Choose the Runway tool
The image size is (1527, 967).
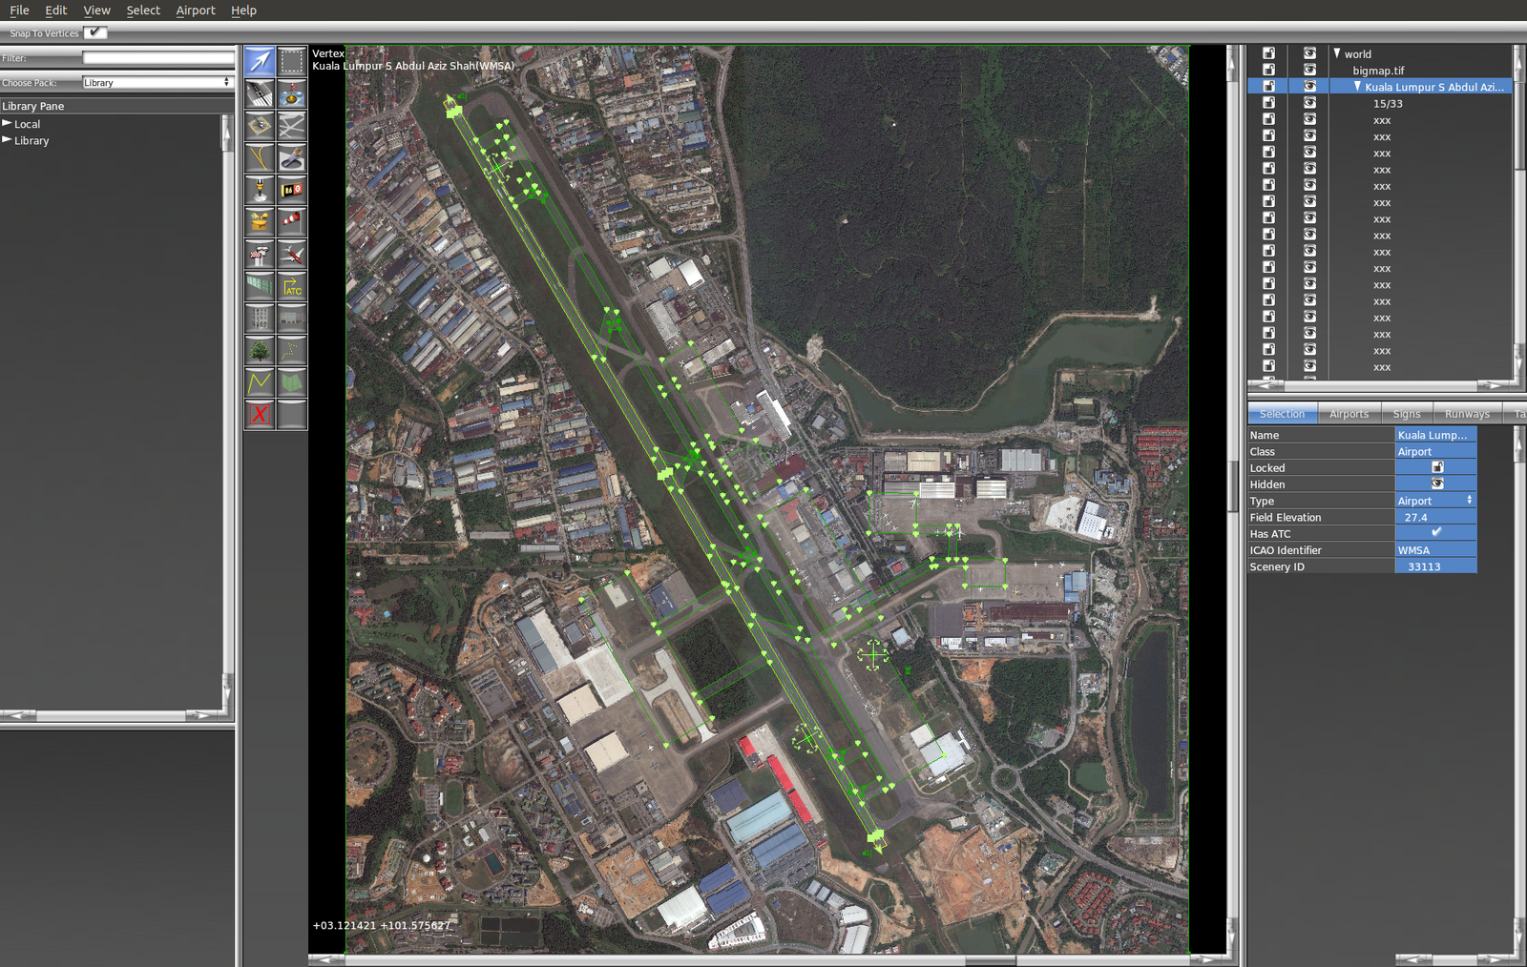point(260,93)
